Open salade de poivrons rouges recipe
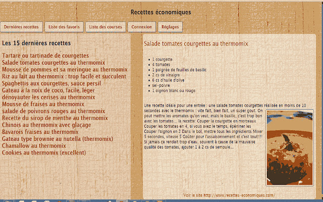Image resolution: width=323 pixels, height=202 pixels. 53,111
